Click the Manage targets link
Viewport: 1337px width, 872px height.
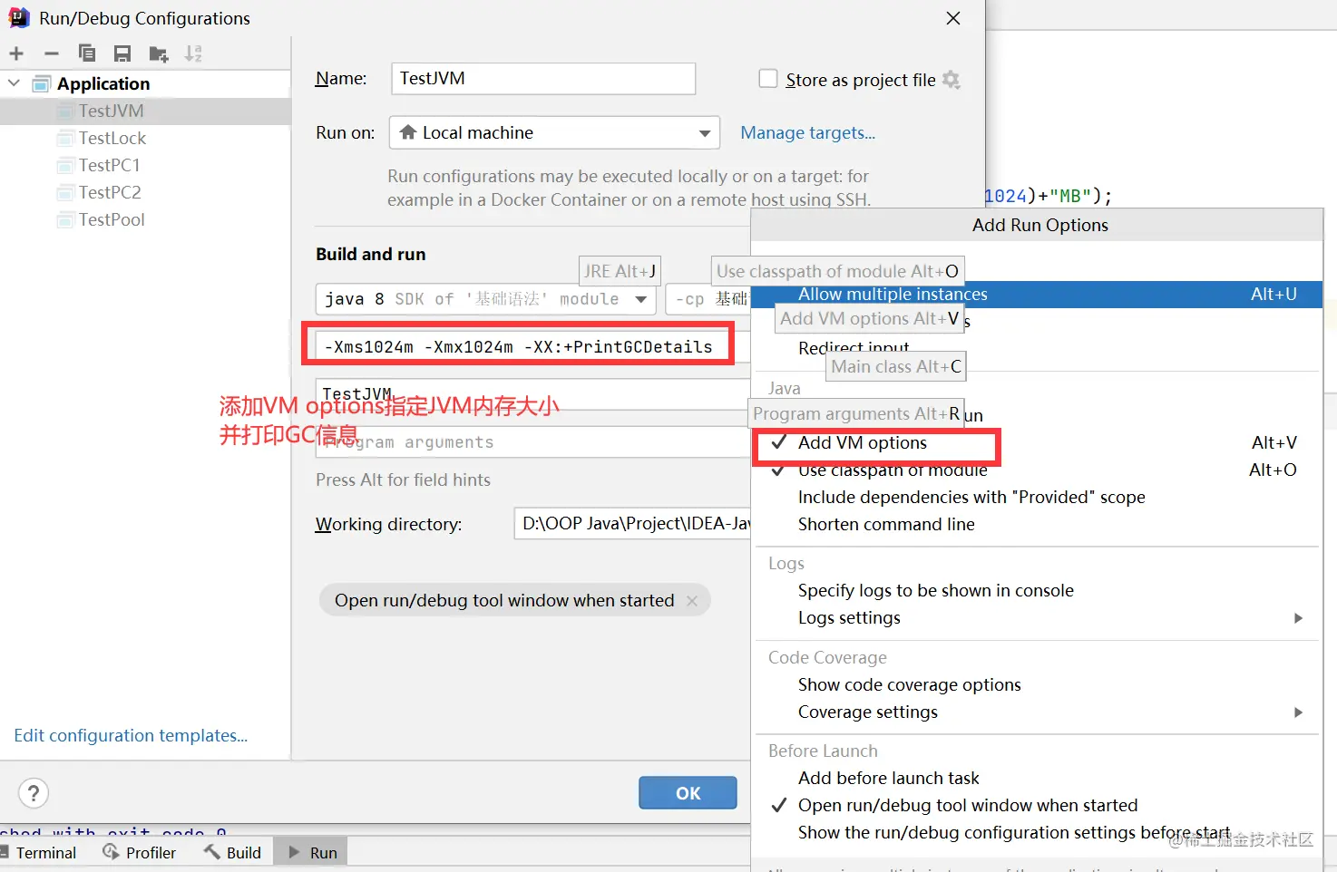[808, 132]
